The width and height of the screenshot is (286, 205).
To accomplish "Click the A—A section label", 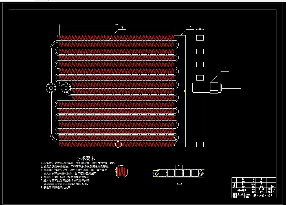I will point(180,184).
